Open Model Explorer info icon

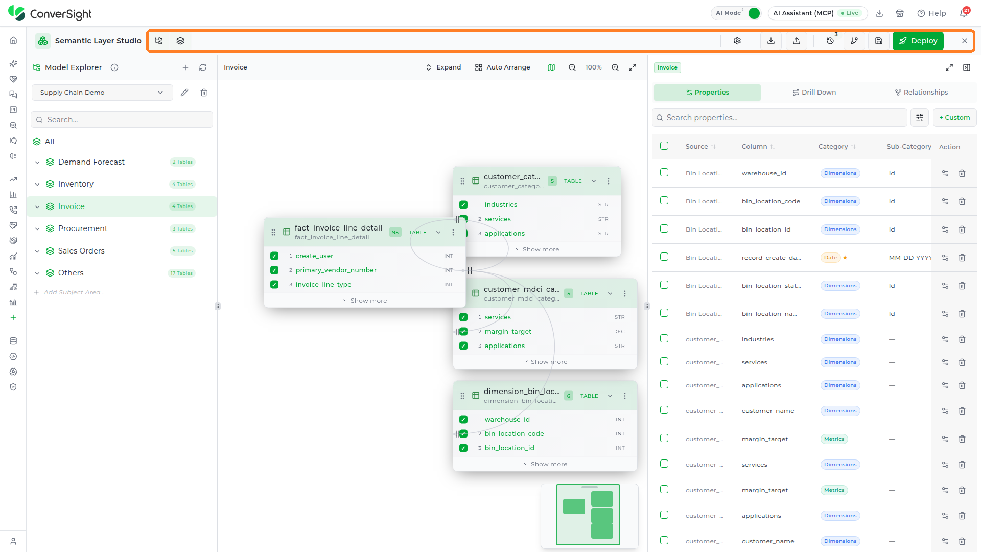pos(114,67)
